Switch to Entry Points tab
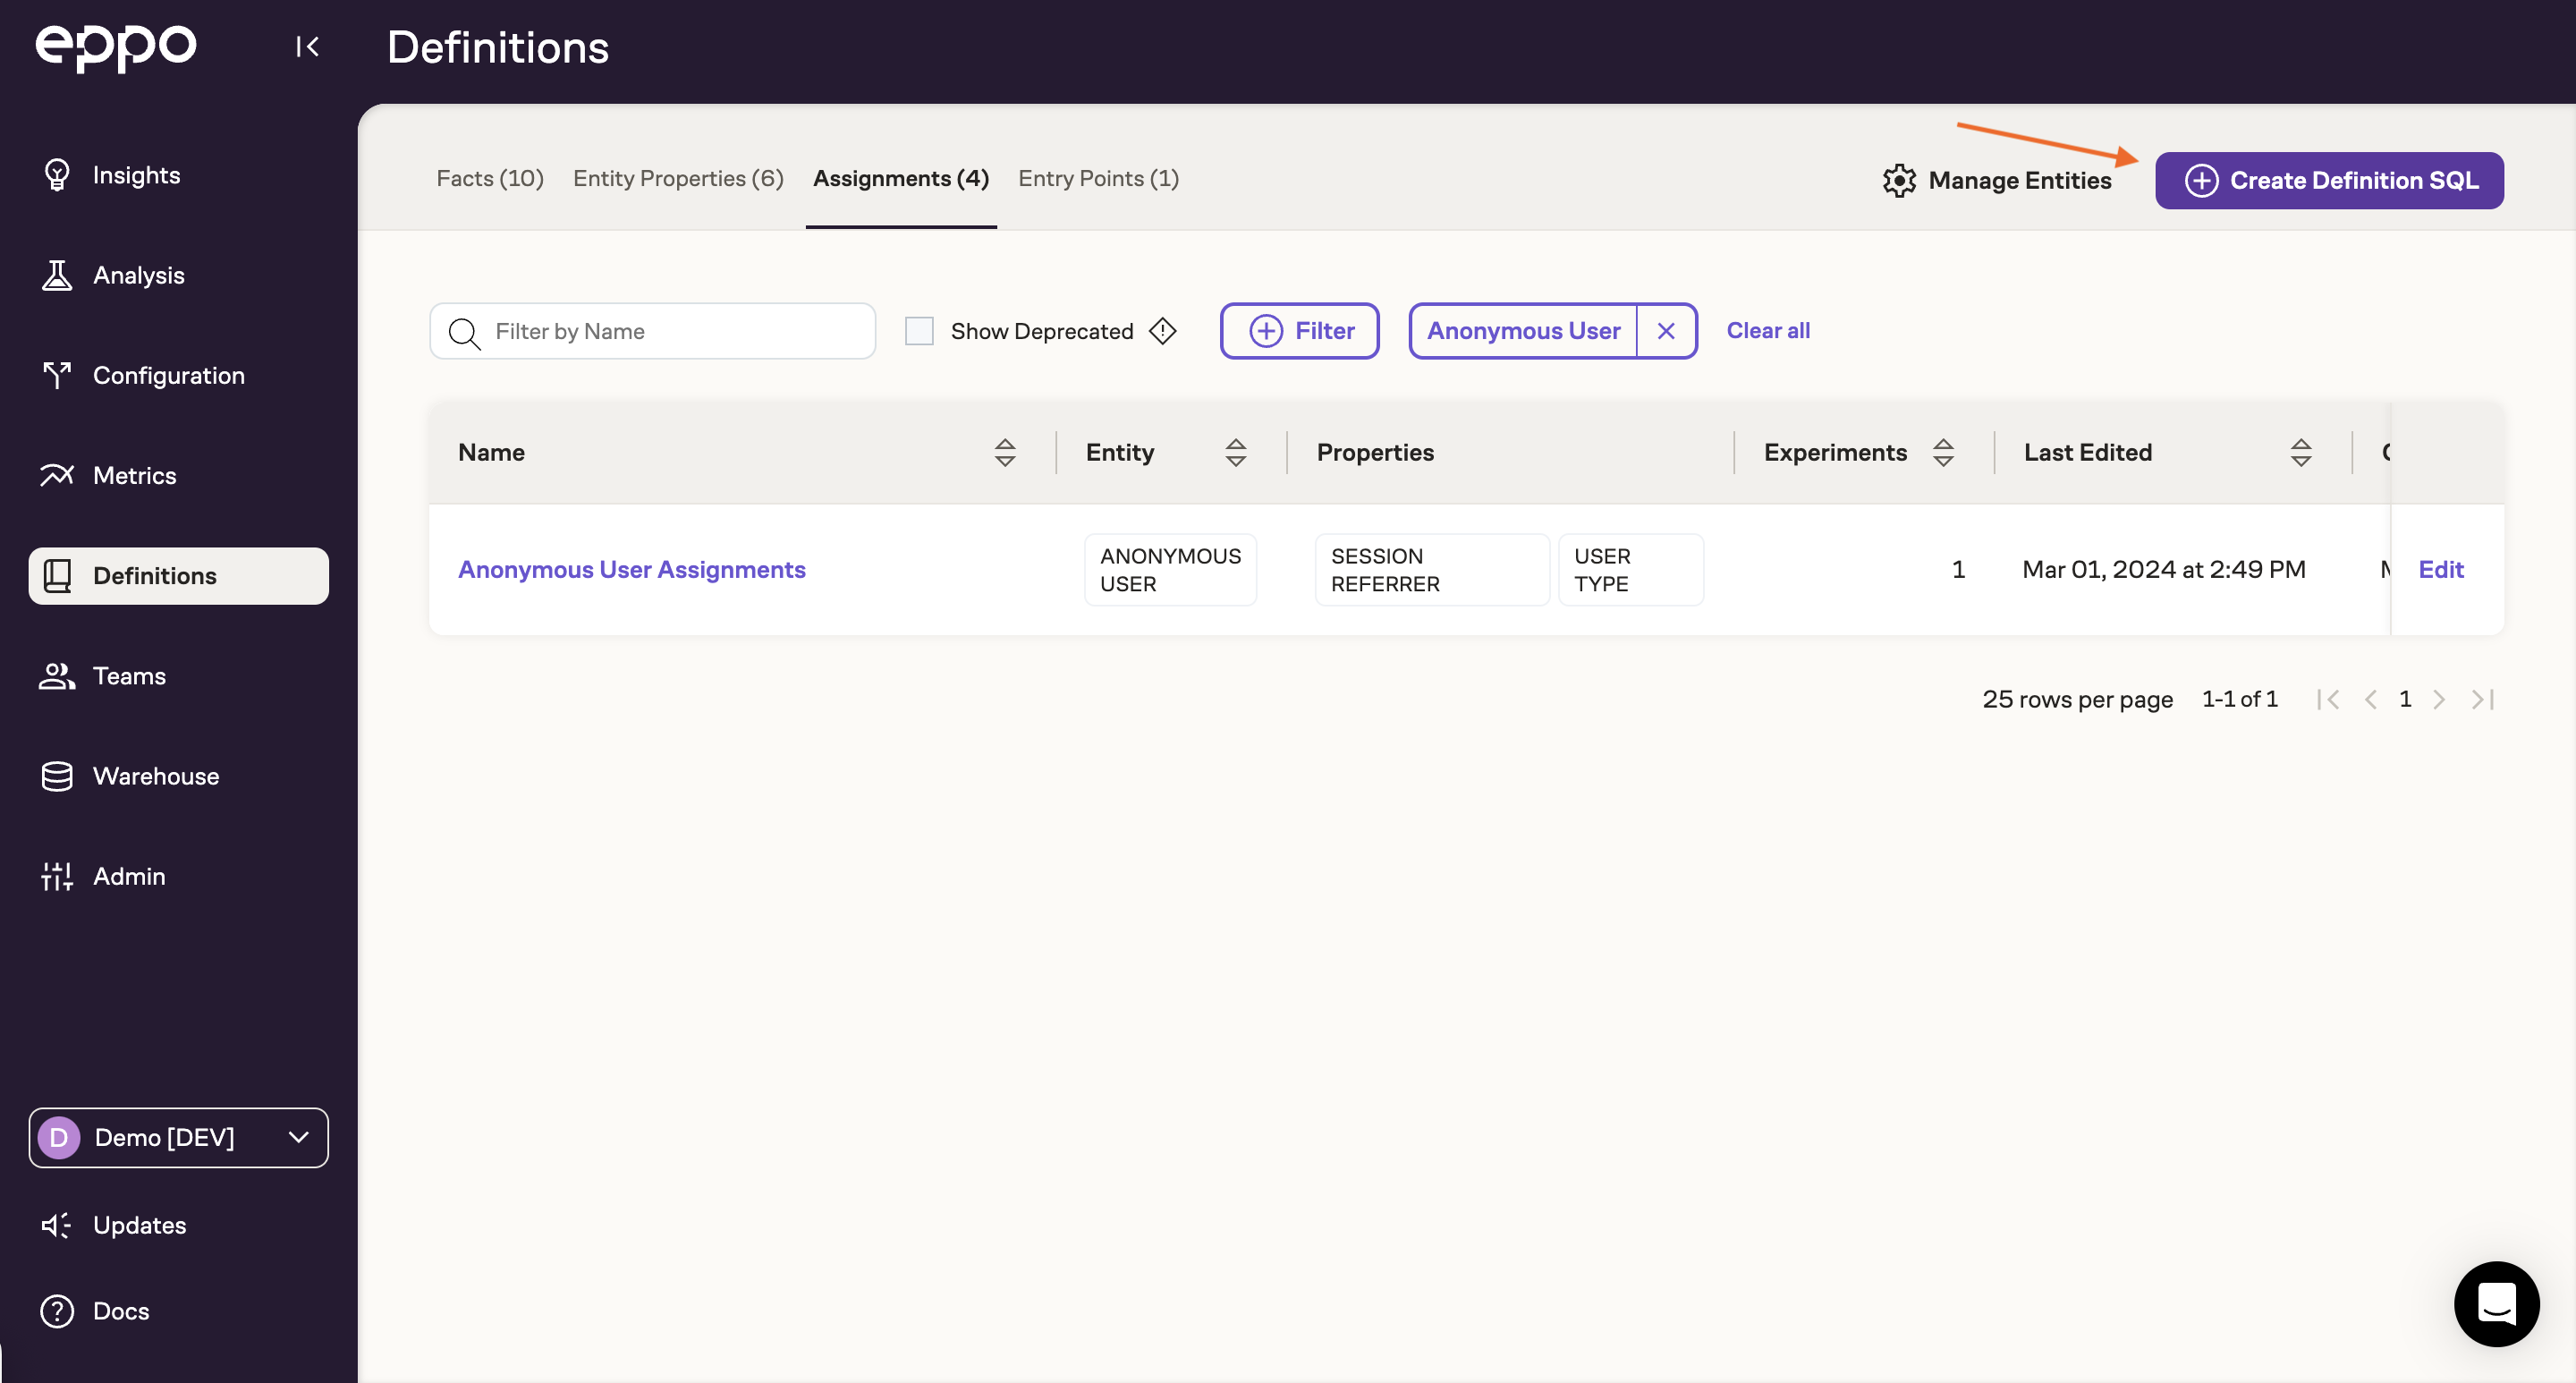Viewport: 2576px width, 1383px height. [x=1099, y=177]
